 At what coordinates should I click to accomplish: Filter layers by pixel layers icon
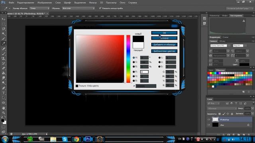227,103
